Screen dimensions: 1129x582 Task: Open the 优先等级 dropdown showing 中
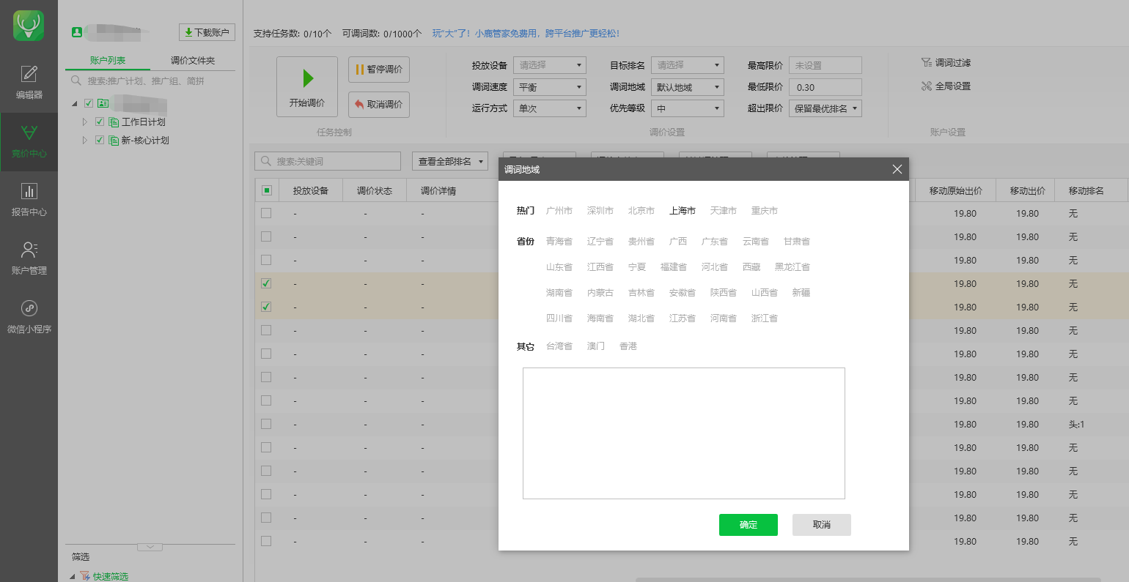tap(688, 108)
